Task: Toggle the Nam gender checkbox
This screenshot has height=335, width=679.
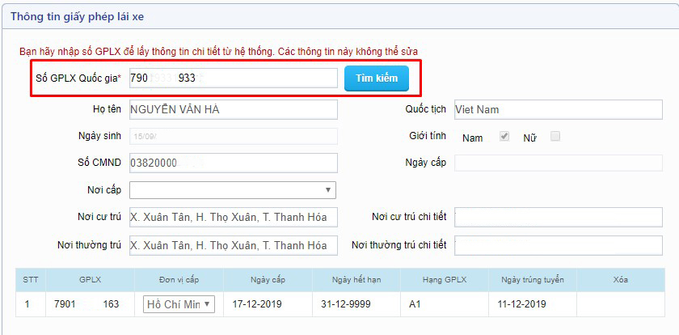Action: pyautogui.click(x=504, y=137)
